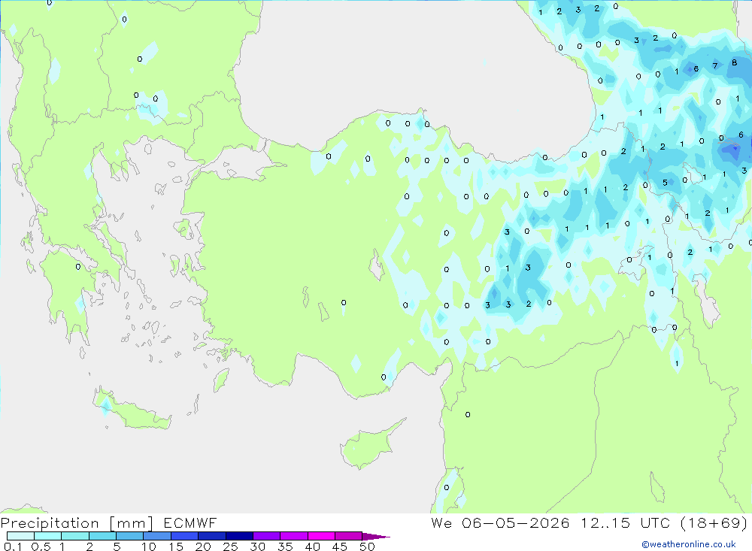Select the 5–10 mm legend color swatch
Image resolution: width=752 pixels, height=551 pixels.
[130, 536]
